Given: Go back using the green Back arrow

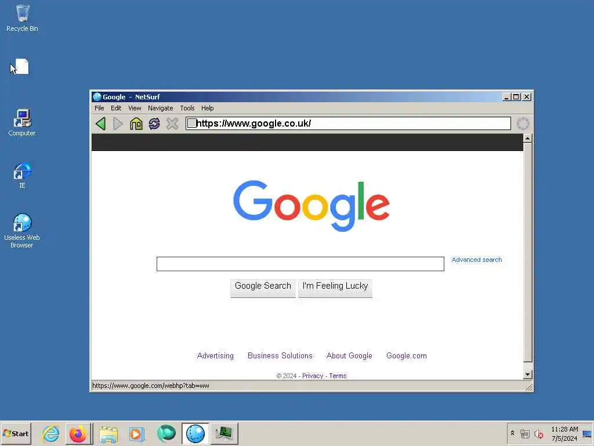Looking at the screenshot, I should pyautogui.click(x=101, y=124).
